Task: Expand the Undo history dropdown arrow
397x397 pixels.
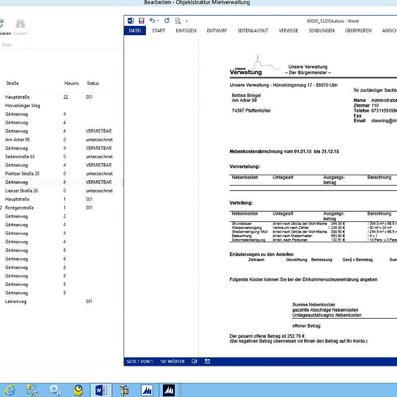Action: click(x=158, y=21)
